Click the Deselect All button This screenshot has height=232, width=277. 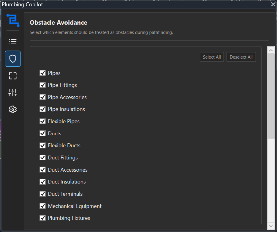241,57
